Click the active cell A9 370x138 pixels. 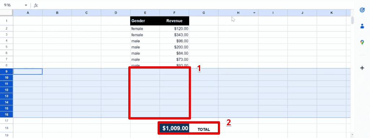pos(28,71)
